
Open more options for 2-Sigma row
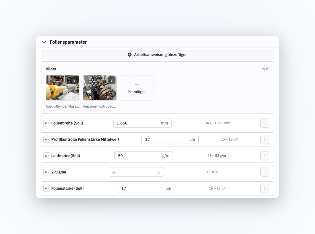pos(265,172)
